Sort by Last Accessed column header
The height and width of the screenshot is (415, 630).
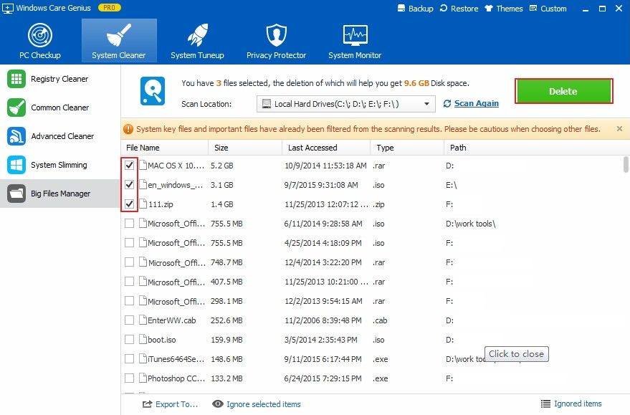click(x=326, y=148)
